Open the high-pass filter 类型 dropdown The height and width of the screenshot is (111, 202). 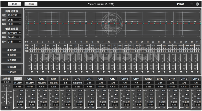15,15
